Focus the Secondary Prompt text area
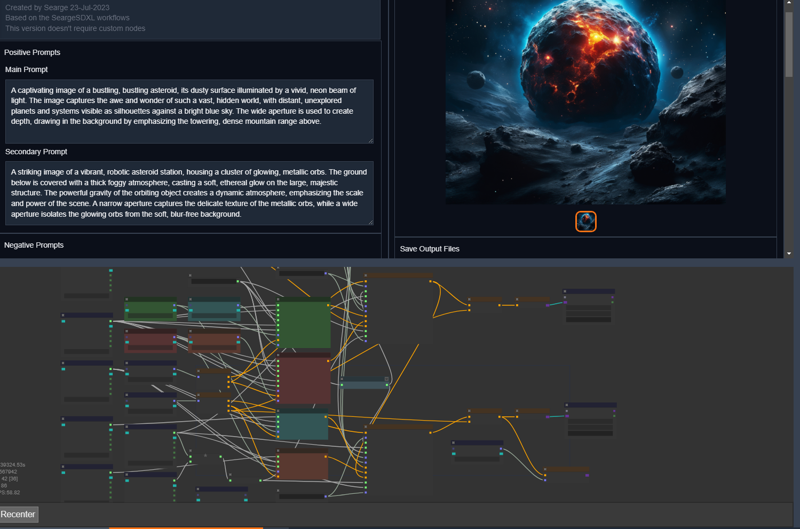This screenshot has width=800, height=529. 189,193
